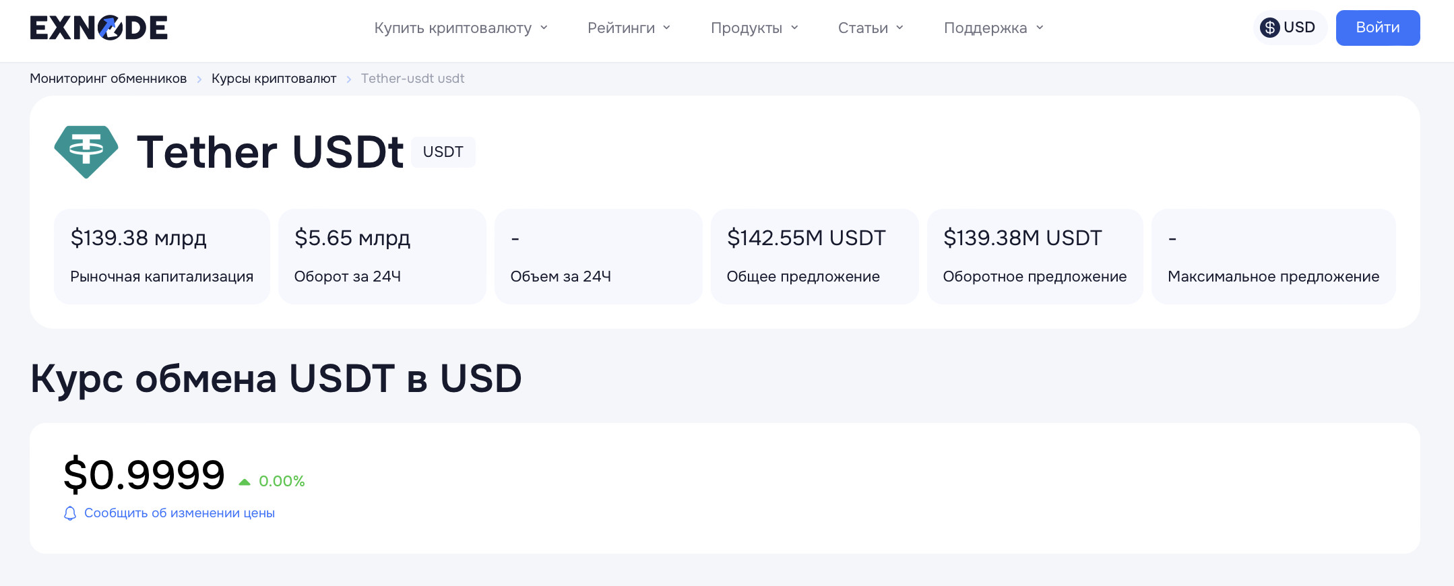
Task: Select the Рыночная капитализация card
Action: (x=162, y=257)
